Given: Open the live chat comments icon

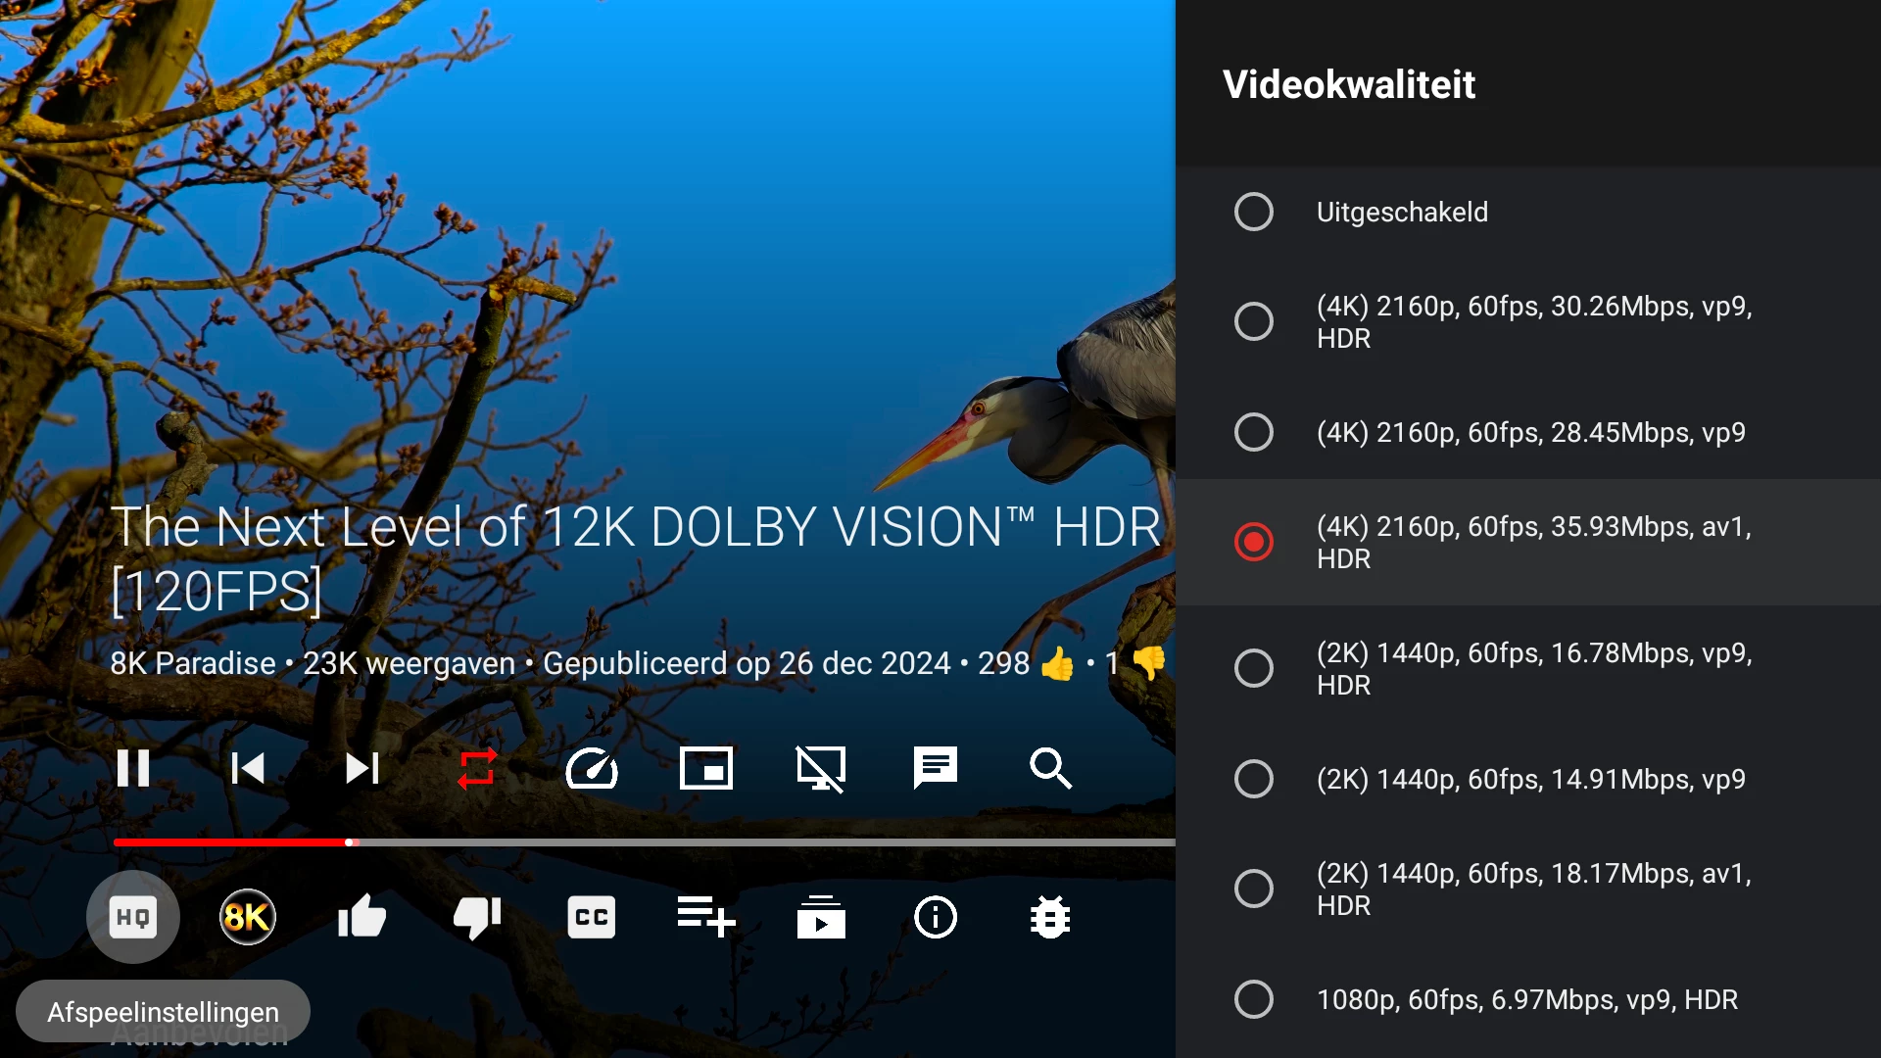Looking at the screenshot, I should 936,769.
